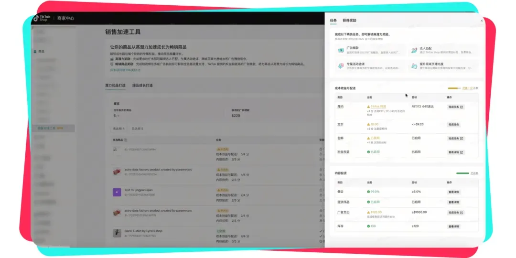Select 销售加速工具 in the left sidebar

click(x=54, y=128)
